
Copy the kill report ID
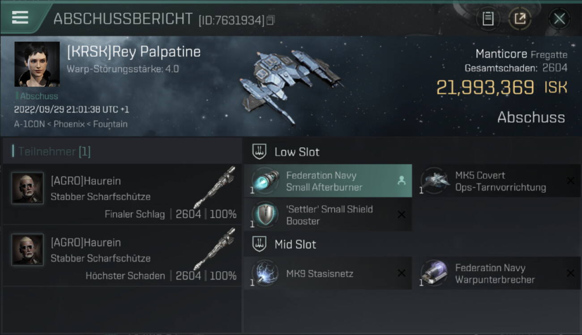point(270,20)
